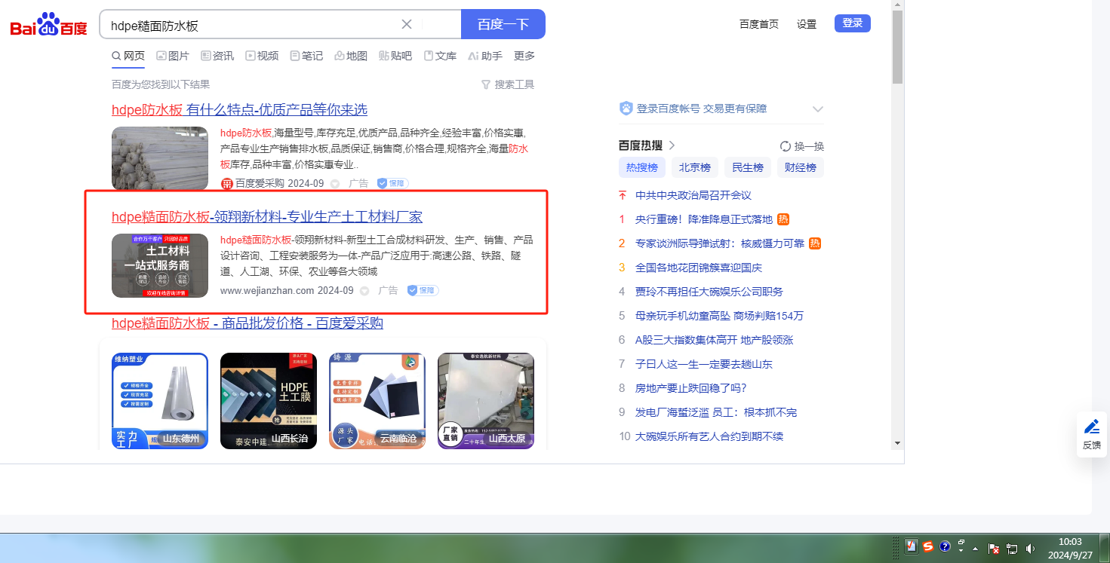
Task: Open the 贴吧 tab
Action: click(x=395, y=56)
